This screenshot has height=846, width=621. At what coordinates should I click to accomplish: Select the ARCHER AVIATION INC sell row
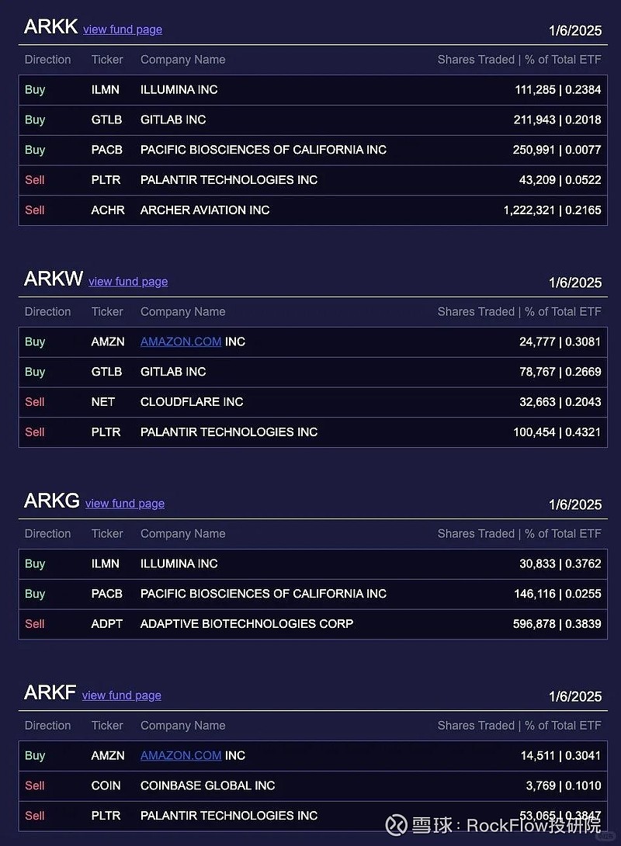coord(313,210)
